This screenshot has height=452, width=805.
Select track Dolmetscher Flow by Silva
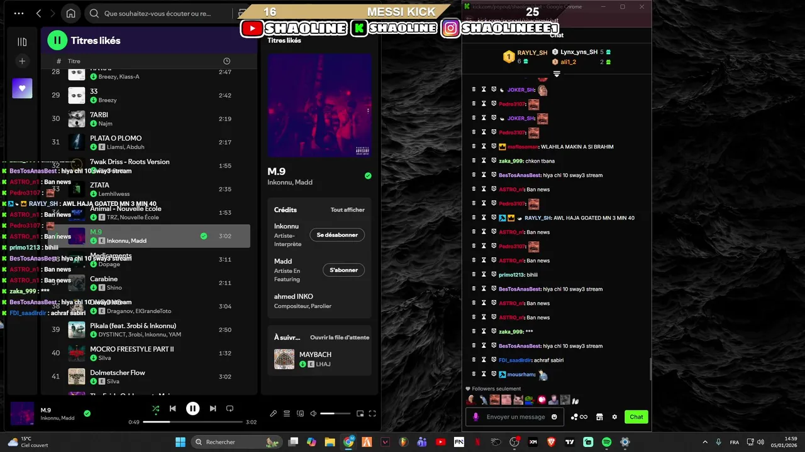point(149,377)
